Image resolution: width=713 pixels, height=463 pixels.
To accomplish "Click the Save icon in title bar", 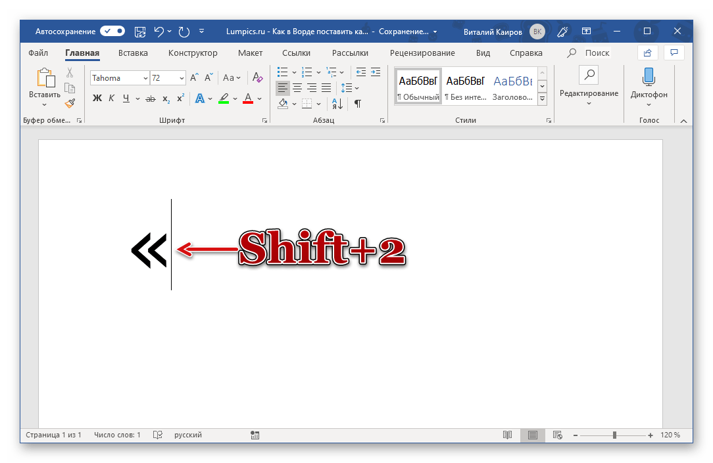I will tap(140, 32).
